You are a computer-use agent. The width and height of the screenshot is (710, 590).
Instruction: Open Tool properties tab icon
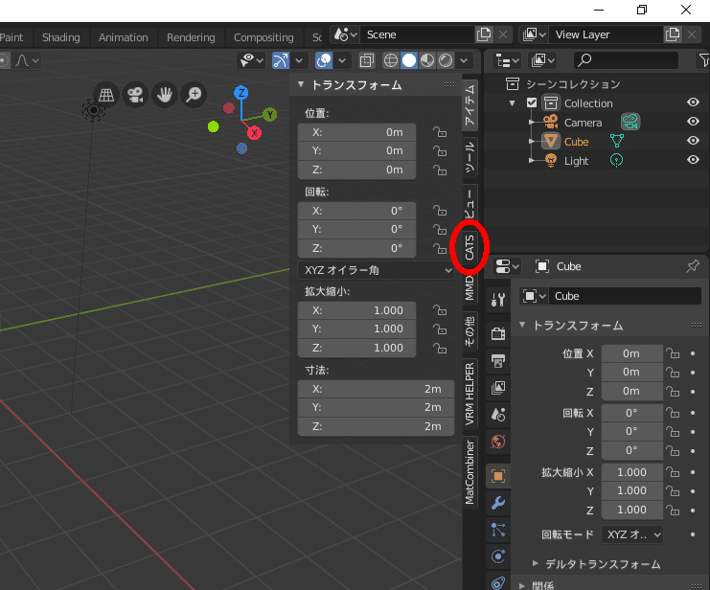pyautogui.click(x=498, y=299)
